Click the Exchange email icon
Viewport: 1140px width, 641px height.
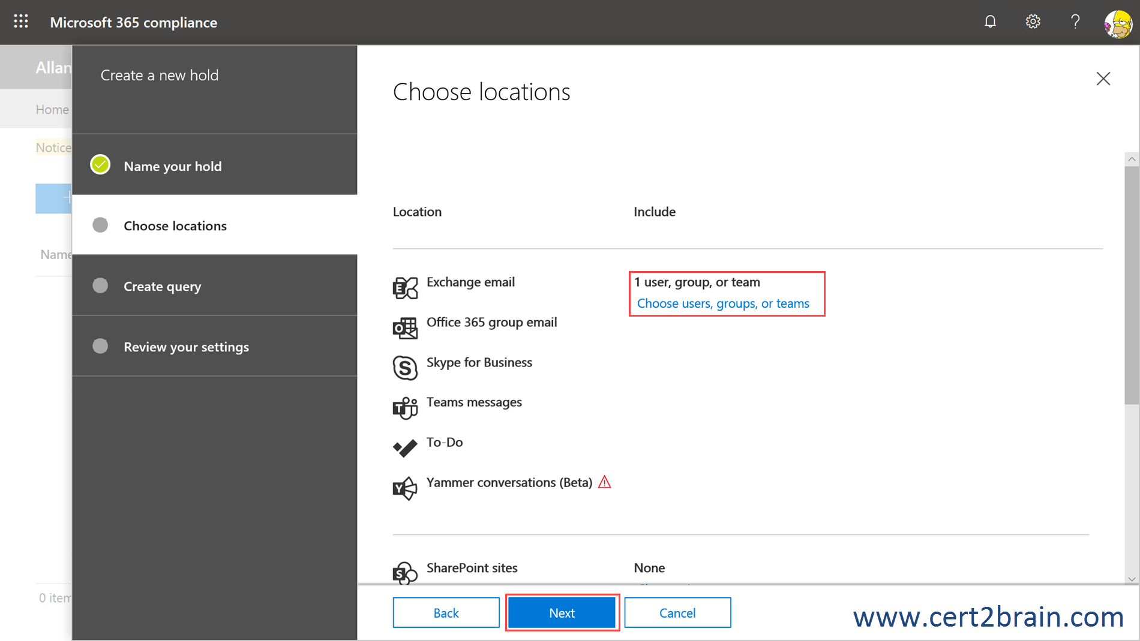405,288
